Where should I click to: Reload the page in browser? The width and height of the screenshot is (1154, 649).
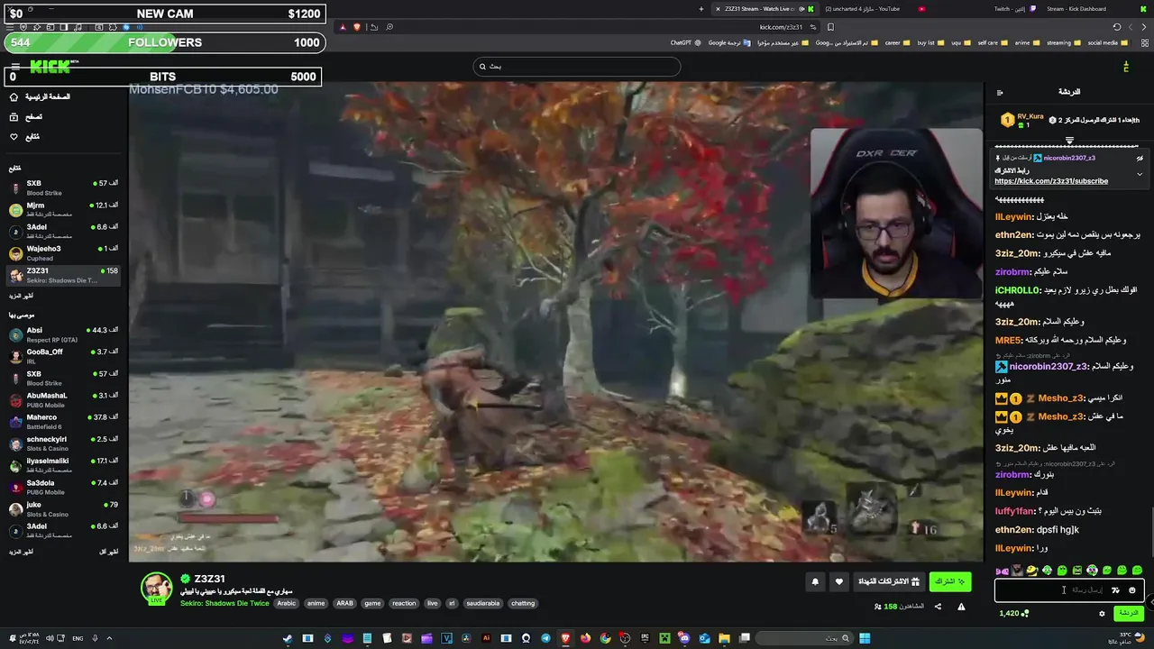coord(1116,27)
